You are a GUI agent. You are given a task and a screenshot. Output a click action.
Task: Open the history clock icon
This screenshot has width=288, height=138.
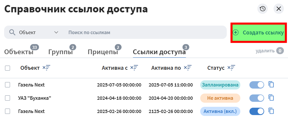[263, 9]
